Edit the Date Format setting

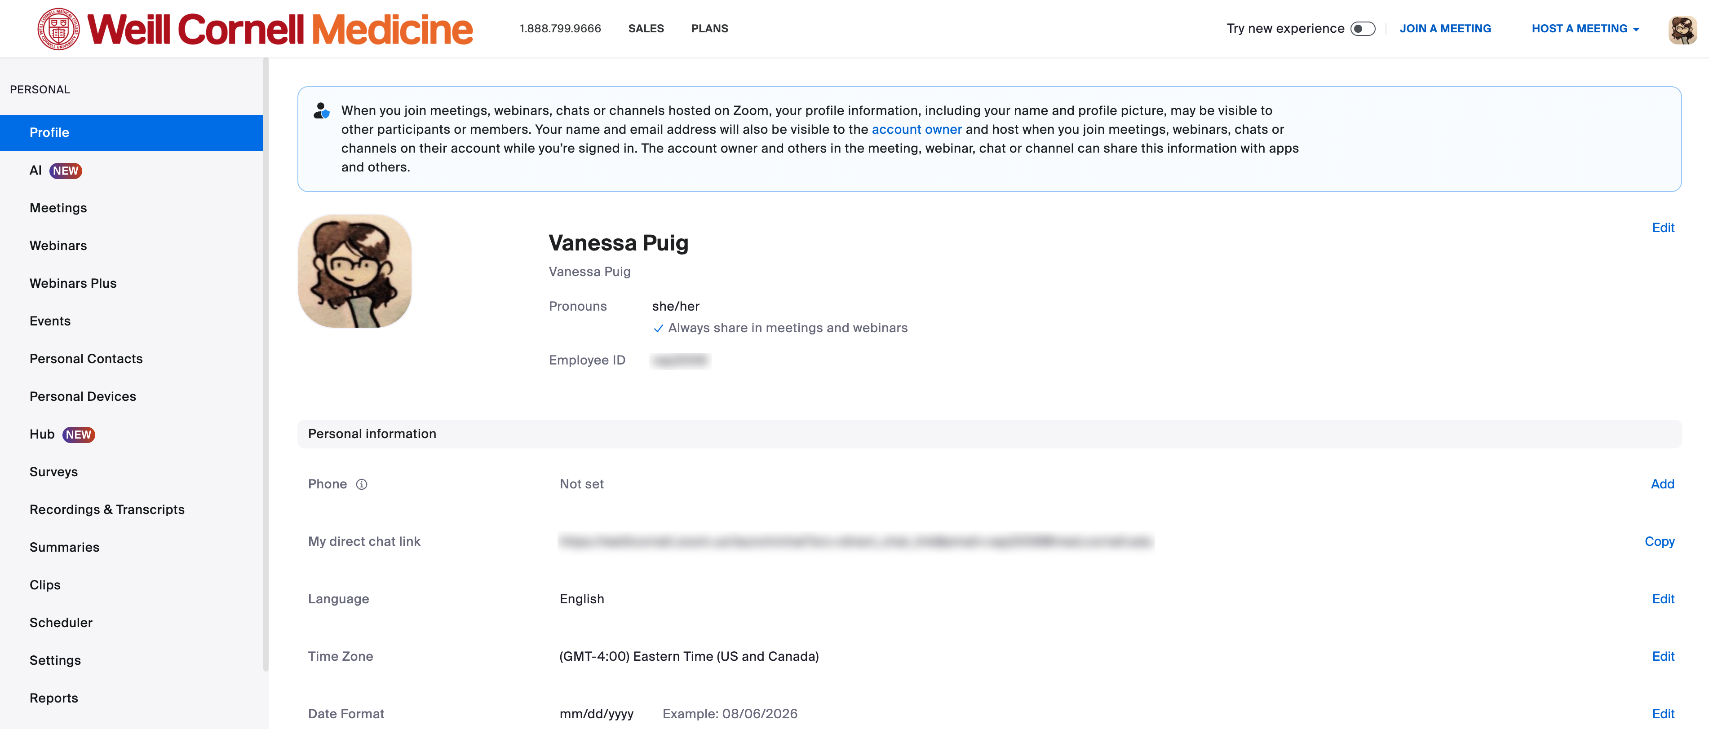(1663, 715)
